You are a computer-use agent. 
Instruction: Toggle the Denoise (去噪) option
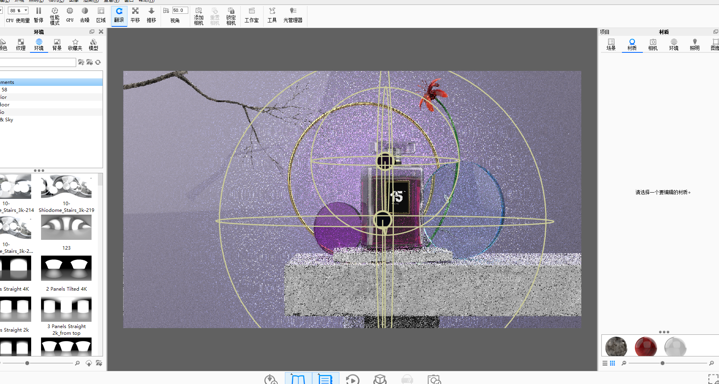tap(85, 15)
